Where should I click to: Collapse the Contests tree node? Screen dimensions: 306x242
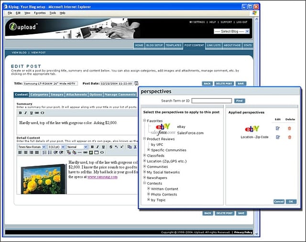point(144,183)
